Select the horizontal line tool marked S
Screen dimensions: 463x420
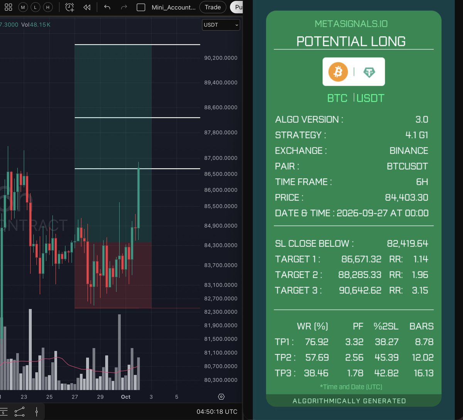[3, 412]
